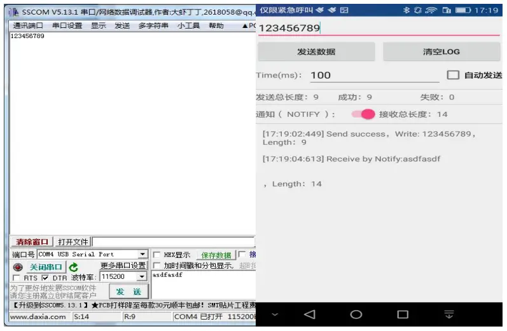507x331 pixels.
Task: Enable the RTS checkbox
Action: tap(16, 278)
